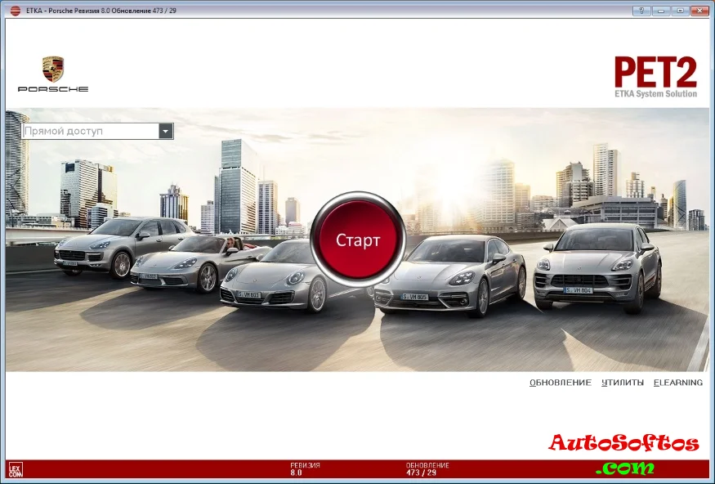This screenshot has height=484, width=715.
Task: Click the Porsche crest logo
Action: point(53,70)
